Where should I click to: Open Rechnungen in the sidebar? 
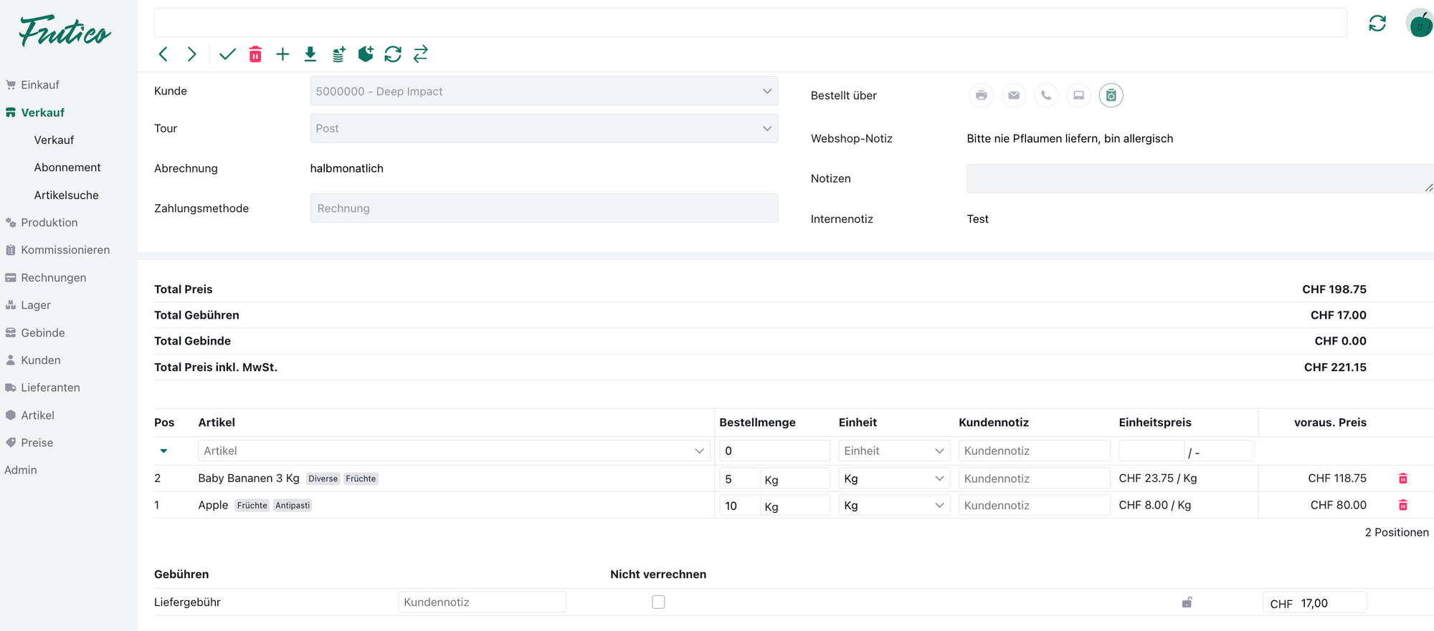point(53,278)
